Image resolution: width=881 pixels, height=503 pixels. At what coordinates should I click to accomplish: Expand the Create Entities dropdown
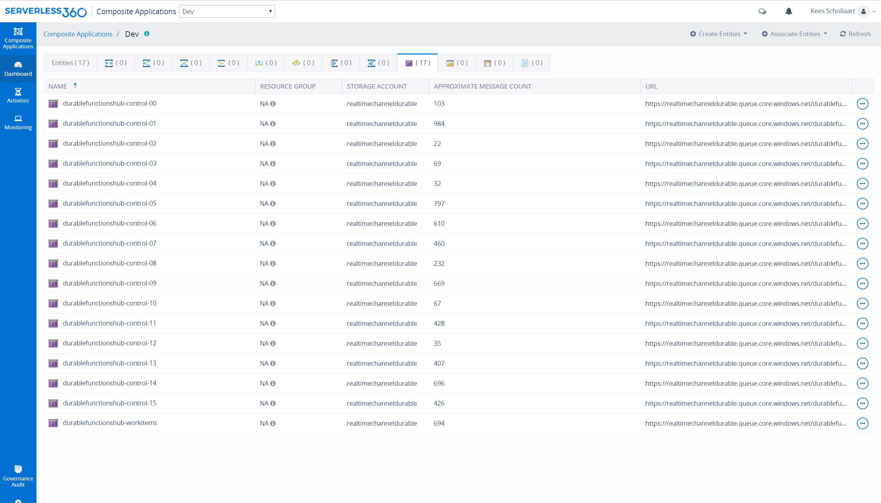tap(718, 34)
